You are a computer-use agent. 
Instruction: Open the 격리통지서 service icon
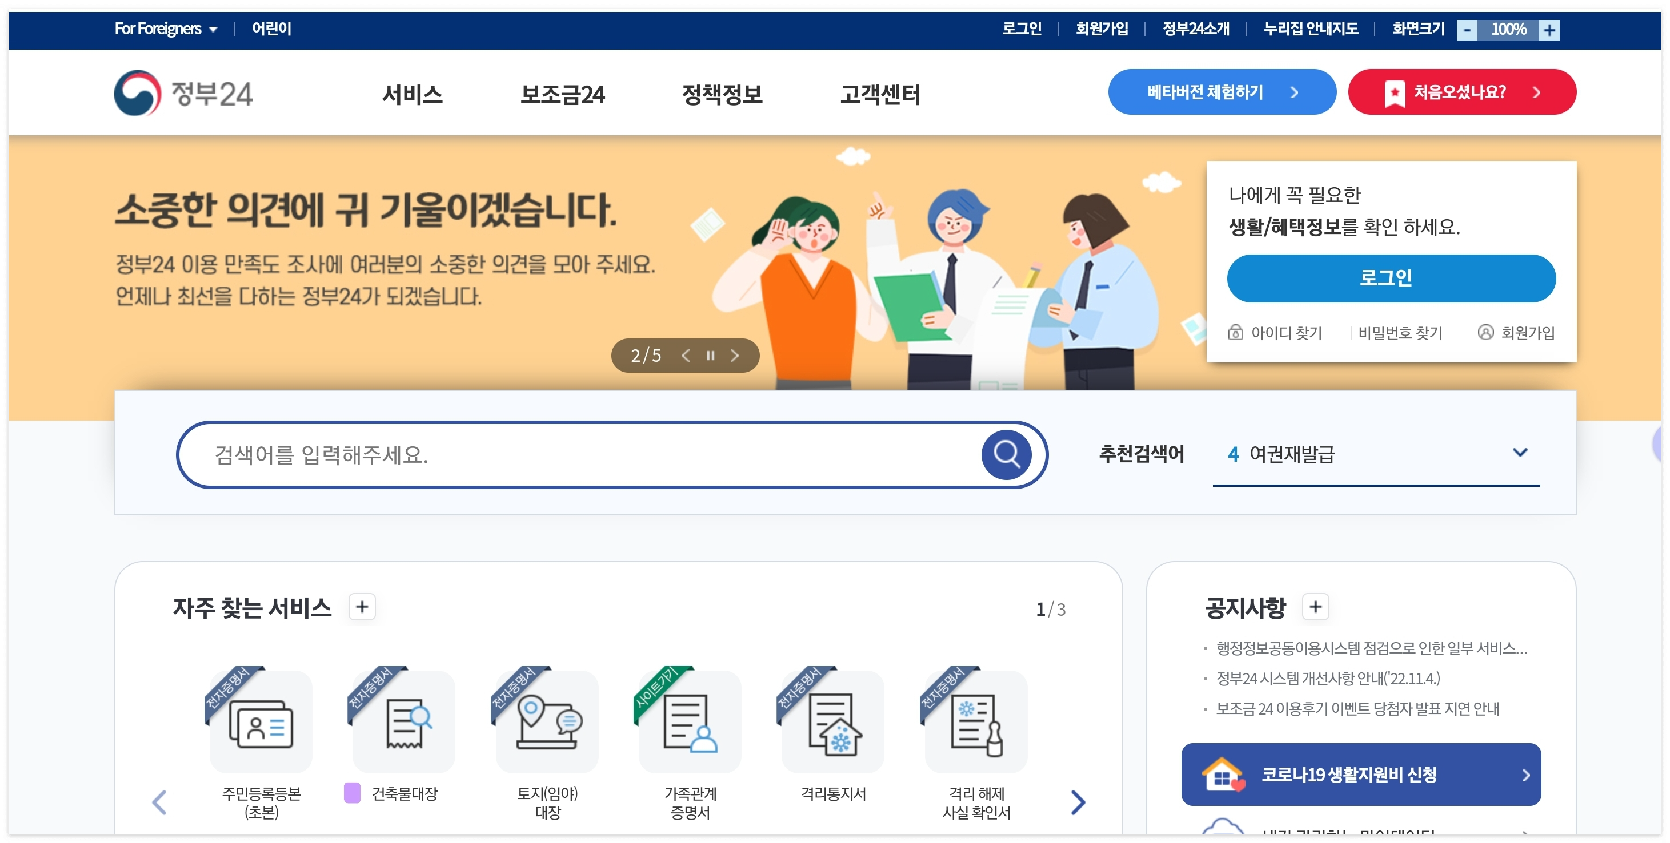[x=833, y=722]
